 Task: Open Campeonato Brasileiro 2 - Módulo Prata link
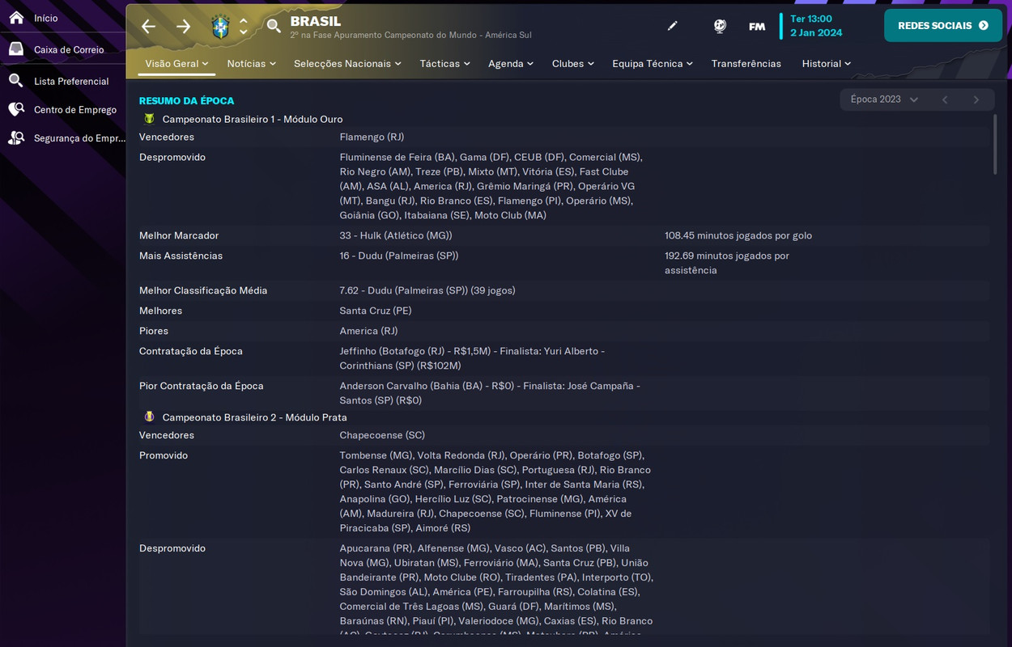[x=254, y=417]
